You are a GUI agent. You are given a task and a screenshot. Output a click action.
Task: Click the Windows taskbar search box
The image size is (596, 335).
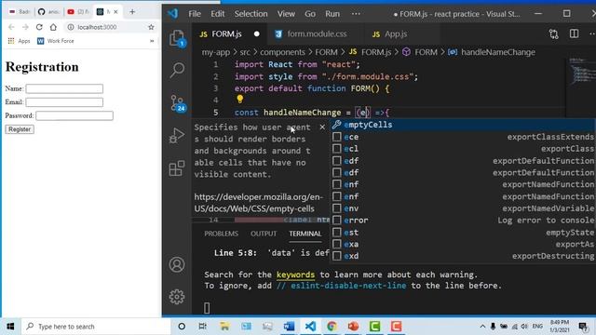(96, 327)
